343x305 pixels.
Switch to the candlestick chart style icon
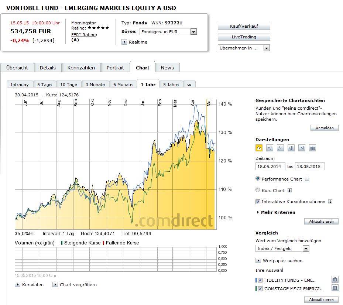pos(313,148)
